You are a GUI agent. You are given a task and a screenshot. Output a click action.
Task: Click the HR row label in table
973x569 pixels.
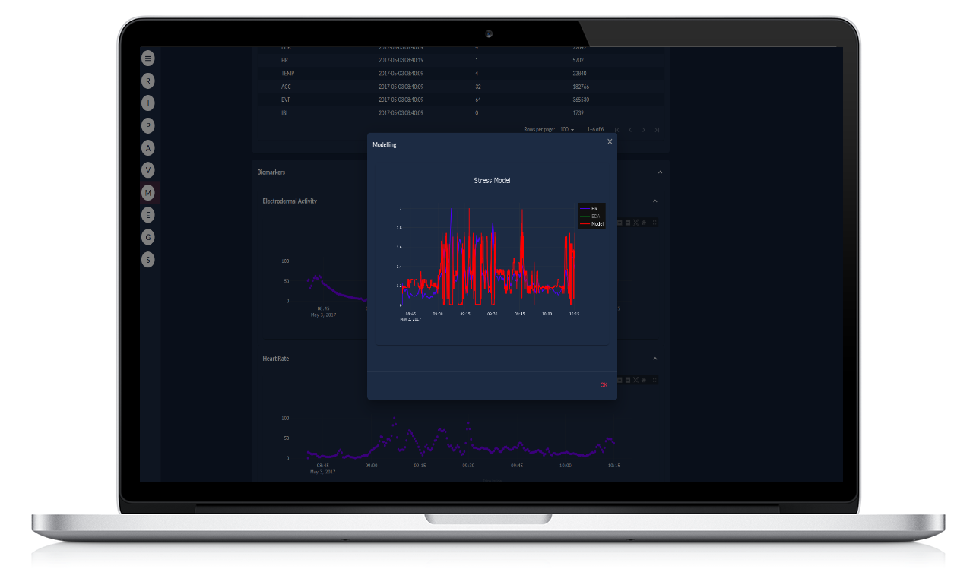284,60
